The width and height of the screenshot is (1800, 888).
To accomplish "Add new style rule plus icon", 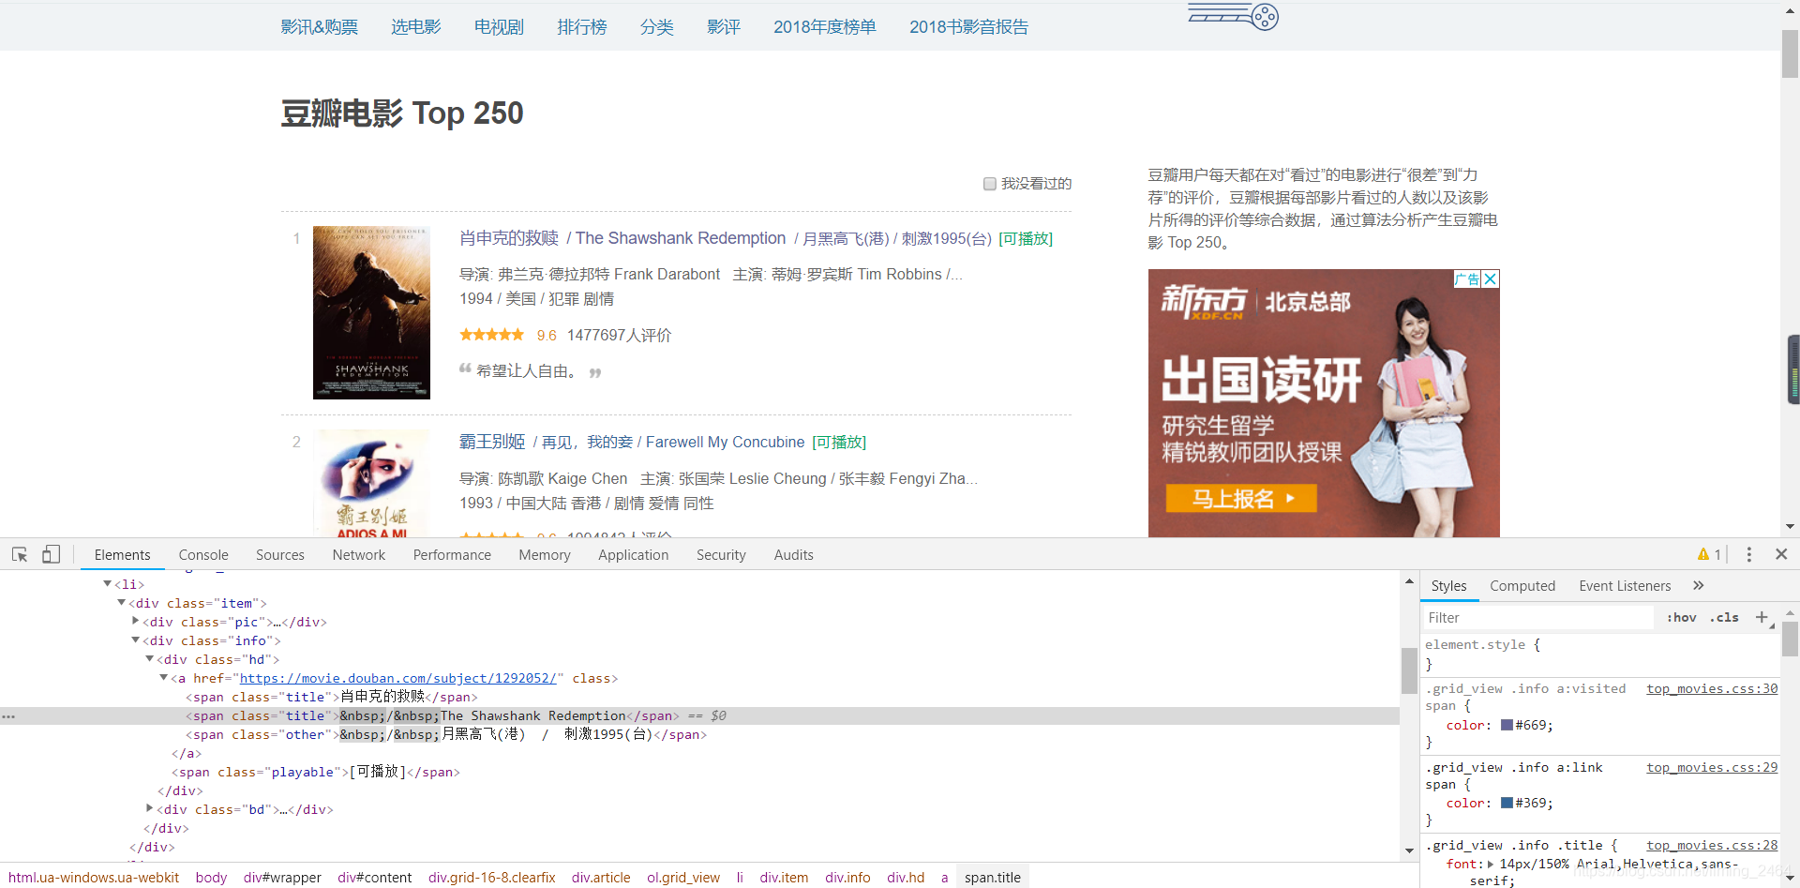I will (x=1762, y=617).
